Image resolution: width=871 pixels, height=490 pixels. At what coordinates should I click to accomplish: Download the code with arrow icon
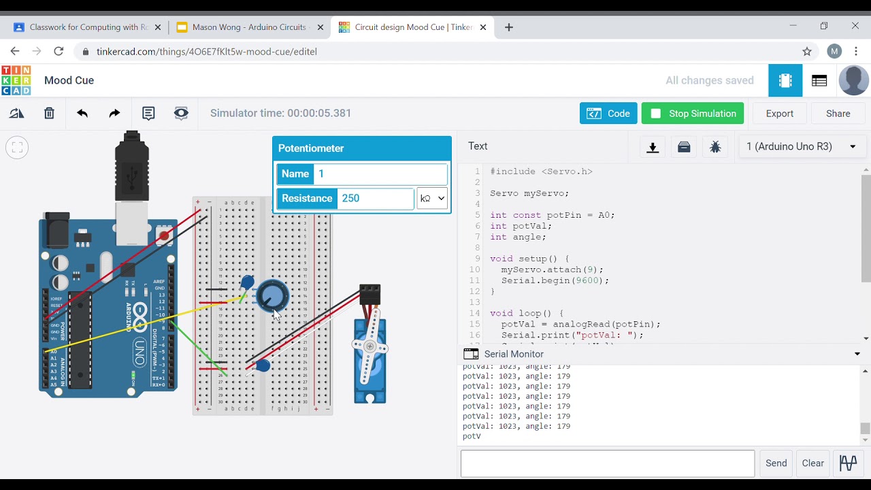pos(653,147)
